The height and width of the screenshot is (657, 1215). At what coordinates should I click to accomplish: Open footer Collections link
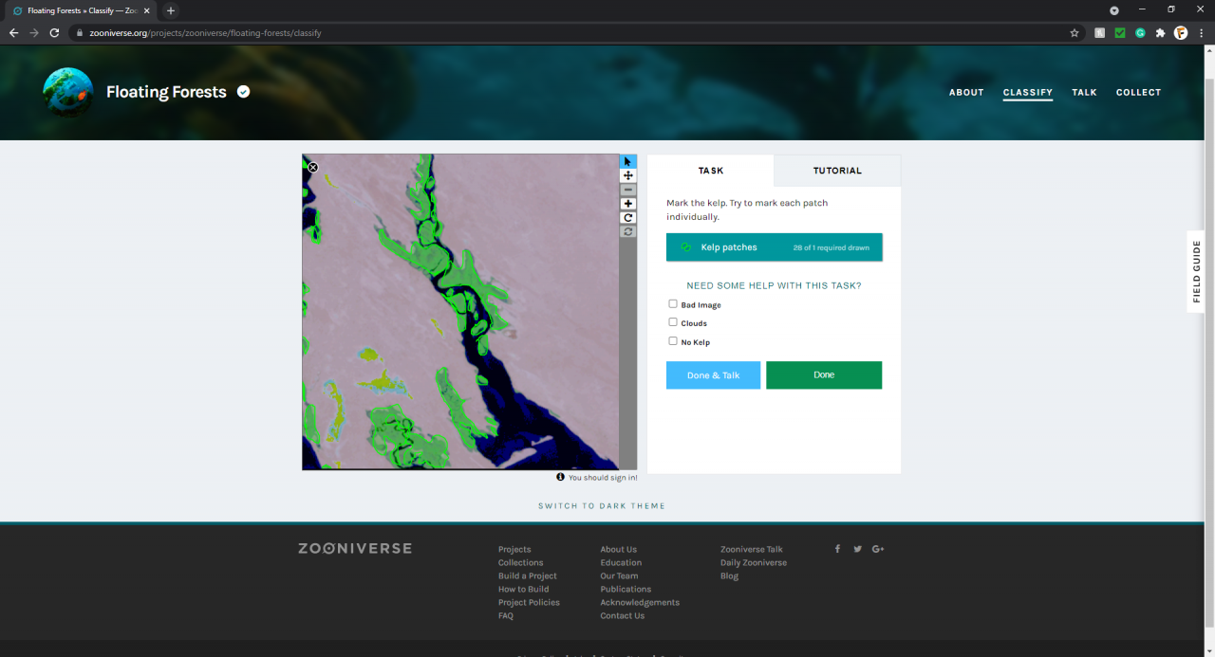point(521,563)
